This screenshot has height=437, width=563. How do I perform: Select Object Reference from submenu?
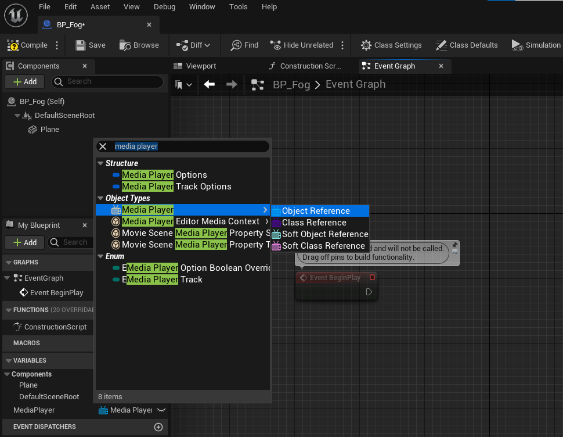(316, 211)
